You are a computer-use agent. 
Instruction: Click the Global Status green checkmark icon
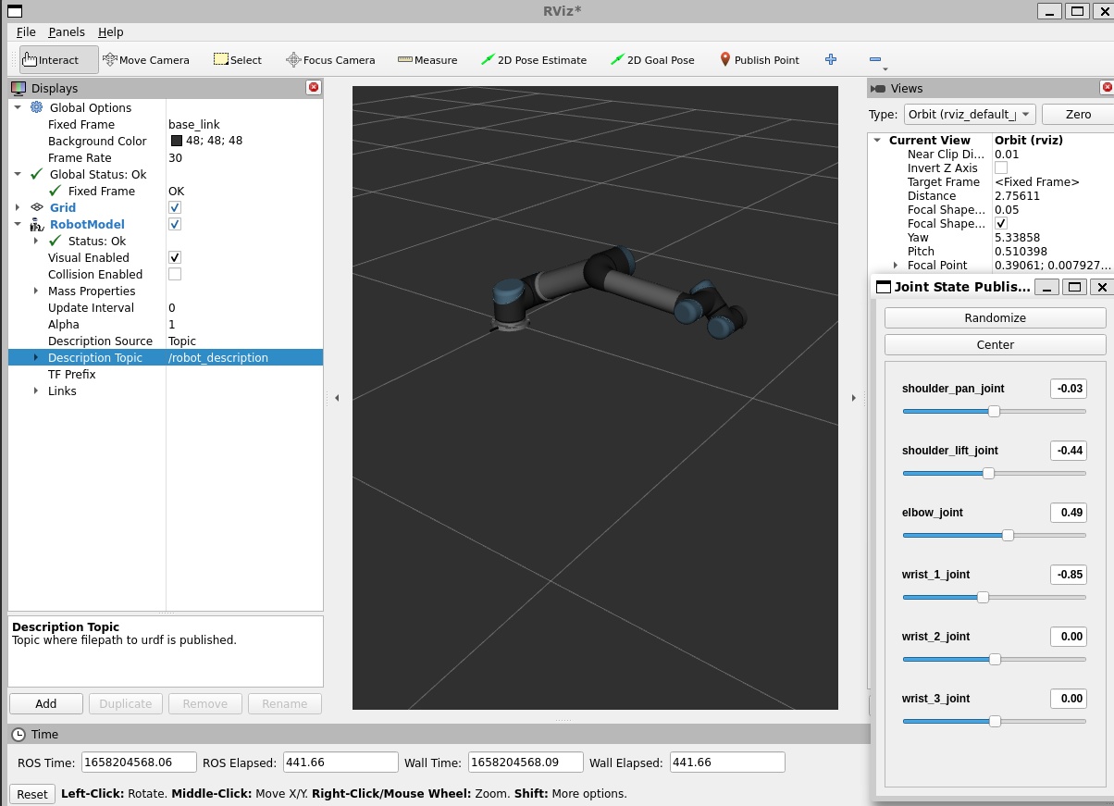click(36, 174)
